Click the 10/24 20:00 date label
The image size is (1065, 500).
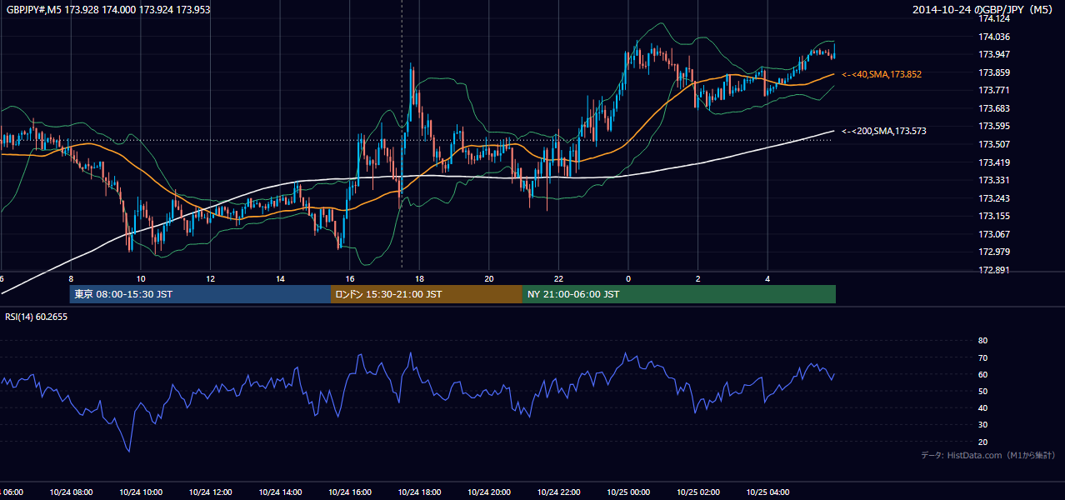point(489,492)
